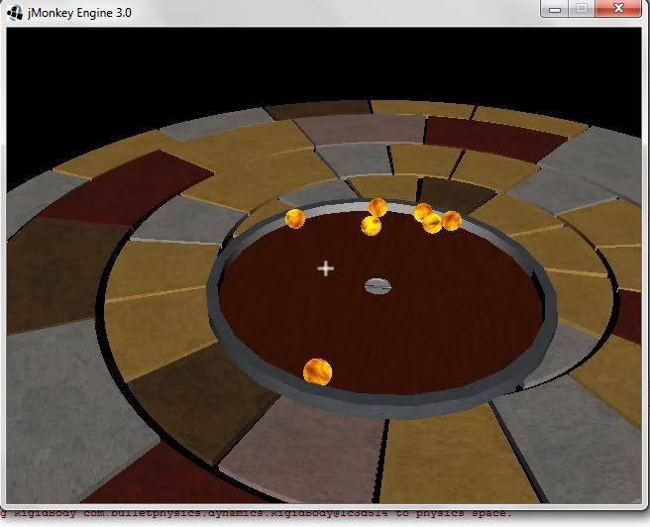Click the large orange ball at the arena's front rim

(317, 371)
